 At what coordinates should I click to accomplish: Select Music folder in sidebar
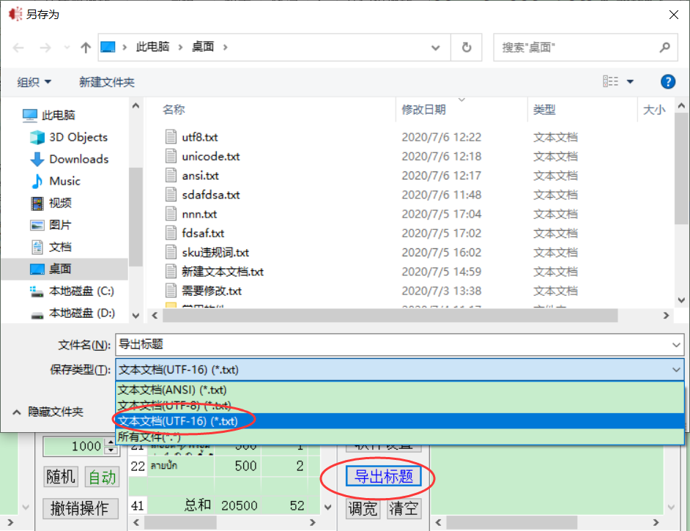click(64, 181)
